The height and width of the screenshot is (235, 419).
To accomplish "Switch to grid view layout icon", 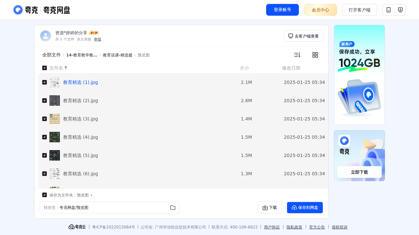I will point(315,55).
